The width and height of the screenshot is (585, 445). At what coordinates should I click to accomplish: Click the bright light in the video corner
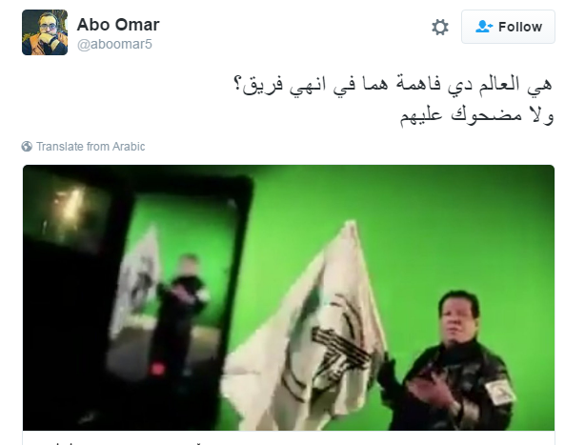click(x=71, y=205)
